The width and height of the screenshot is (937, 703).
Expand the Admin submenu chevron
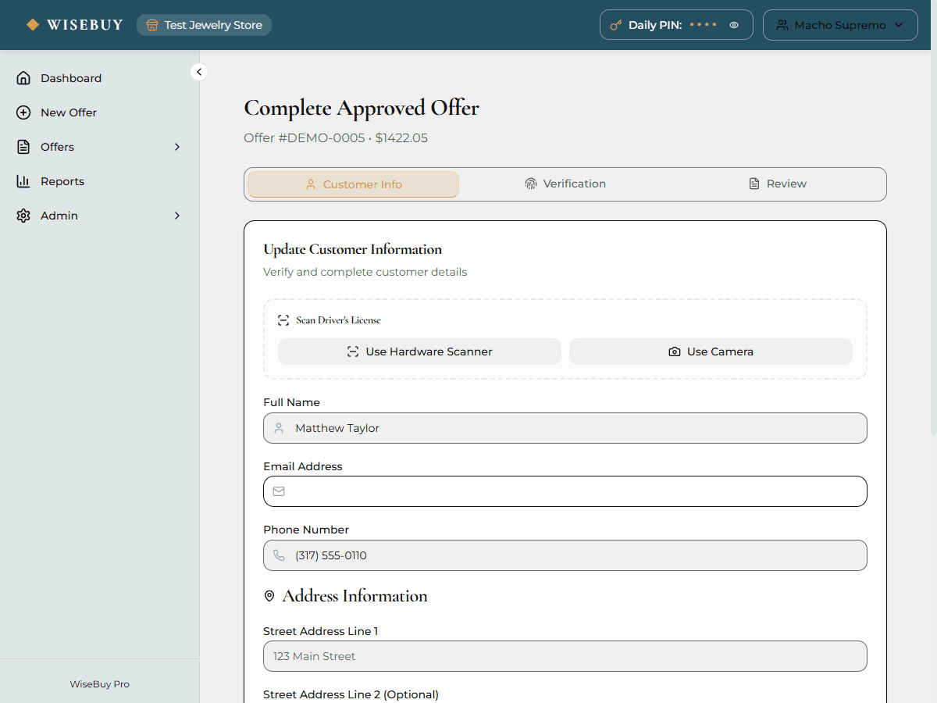(177, 216)
